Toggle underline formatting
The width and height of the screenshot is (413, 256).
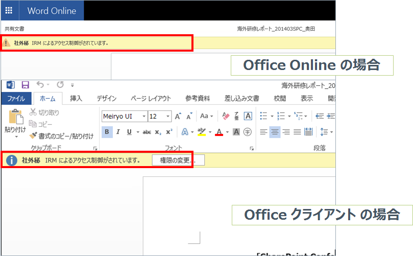(x=129, y=132)
